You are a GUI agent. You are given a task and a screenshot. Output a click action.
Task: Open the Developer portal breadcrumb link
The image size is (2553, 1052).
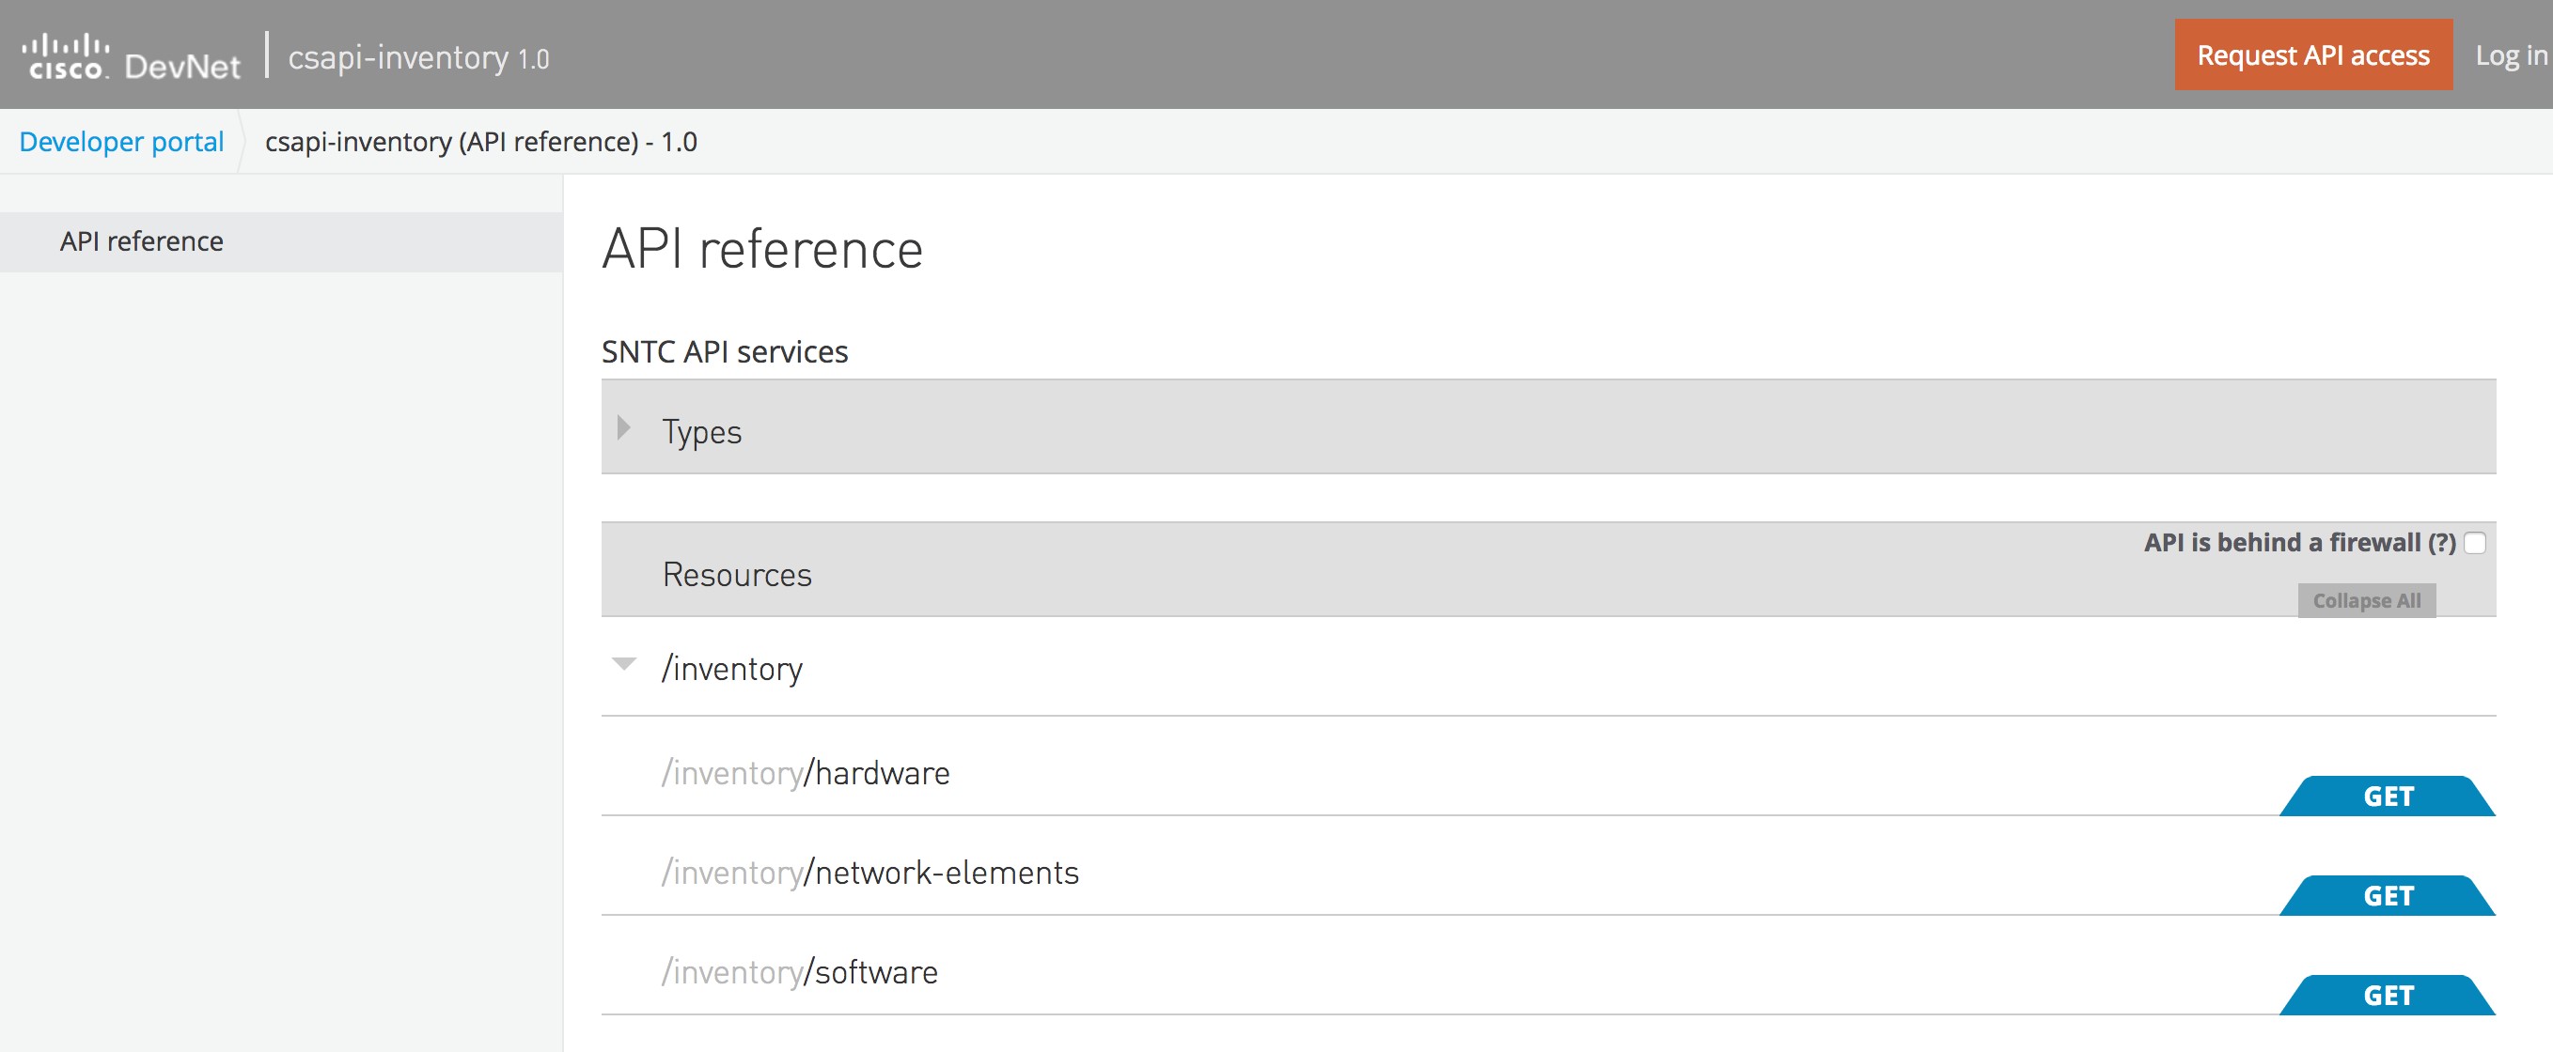tap(121, 141)
